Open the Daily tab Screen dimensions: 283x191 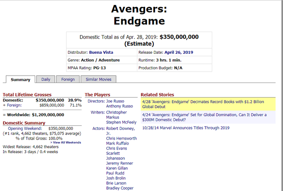click(x=46, y=79)
